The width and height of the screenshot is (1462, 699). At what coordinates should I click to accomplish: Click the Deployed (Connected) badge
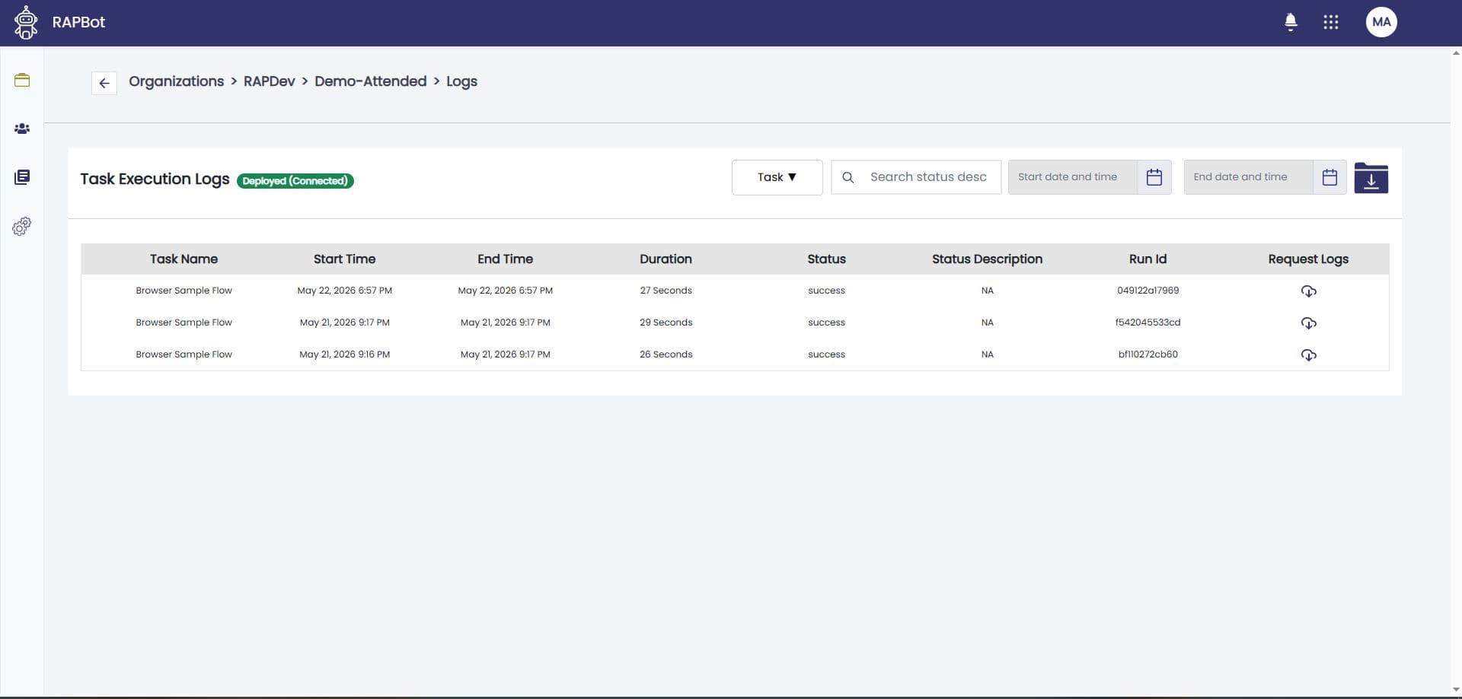pos(295,180)
